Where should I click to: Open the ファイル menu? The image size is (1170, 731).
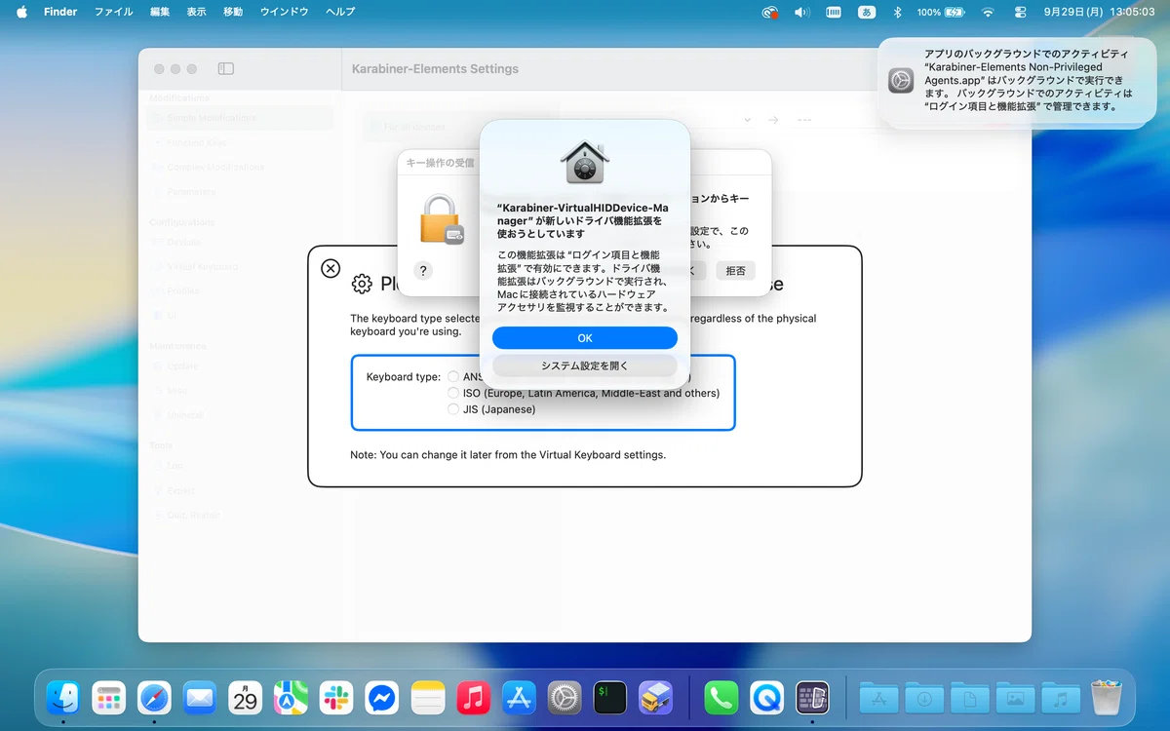113,12
